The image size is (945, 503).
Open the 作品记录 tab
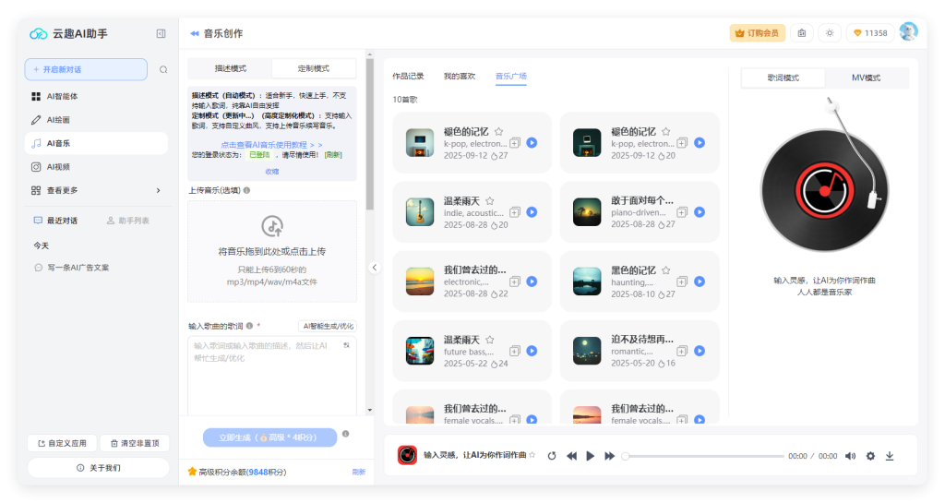click(x=408, y=77)
